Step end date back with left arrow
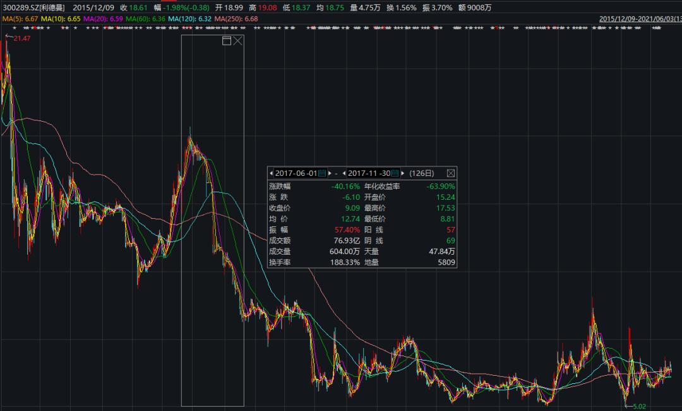 click(x=344, y=173)
